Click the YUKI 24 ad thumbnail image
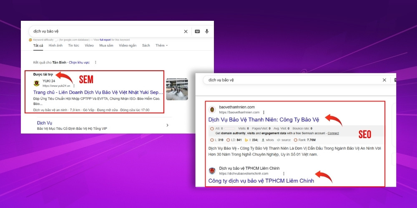The width and height of the screenshot is (417, 208). point(177,89)
